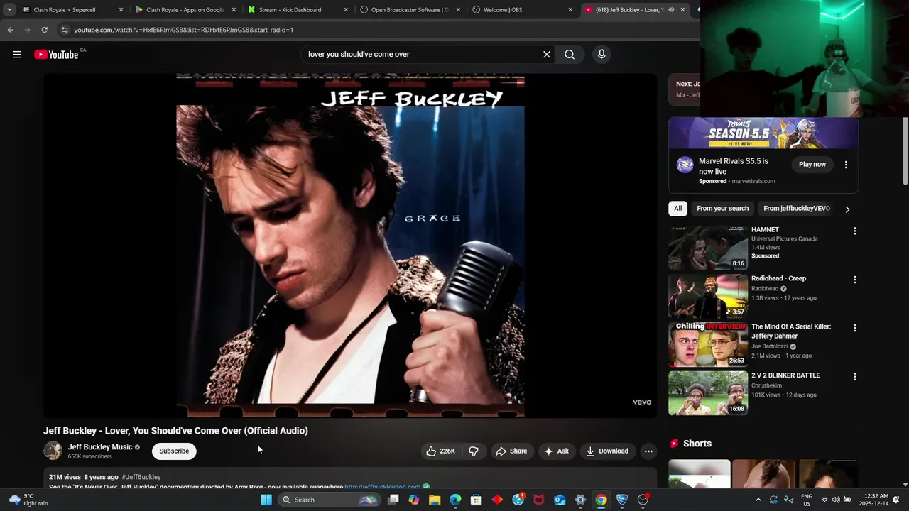This screenshot has width=909, height=511.
Task: Open the weather widget showing Light rain
Action: (x=27, y=500)
